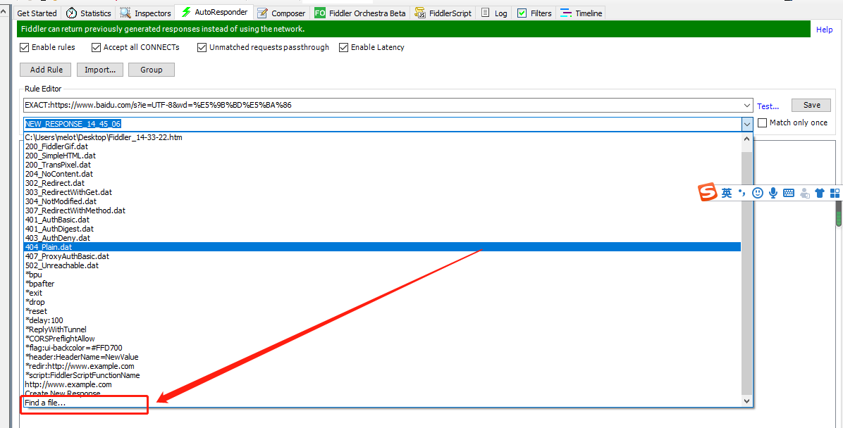Click the Composer tab pencil icon
Screen dimensions: 843x428
[x=262, y=13]
